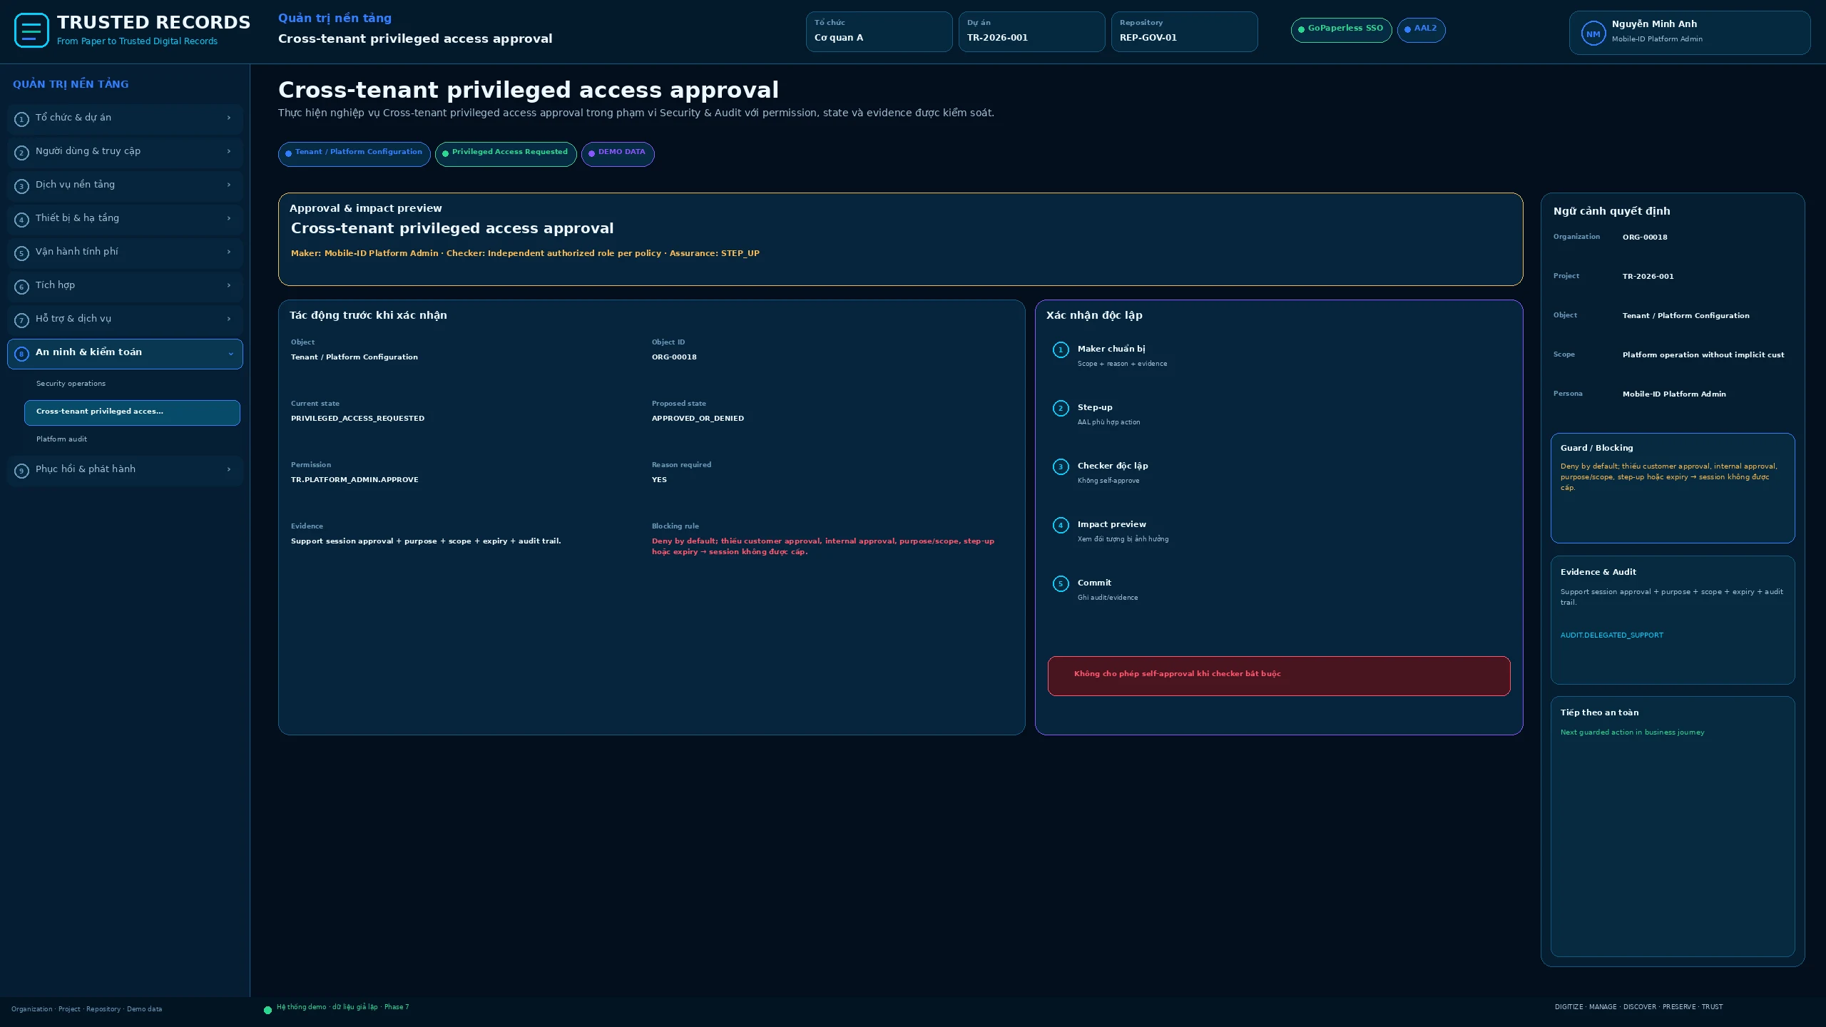Click step 1 circle Maker chuẩn bị
This screenshot has height=1027, width=1826.
tap(1061, 349)
